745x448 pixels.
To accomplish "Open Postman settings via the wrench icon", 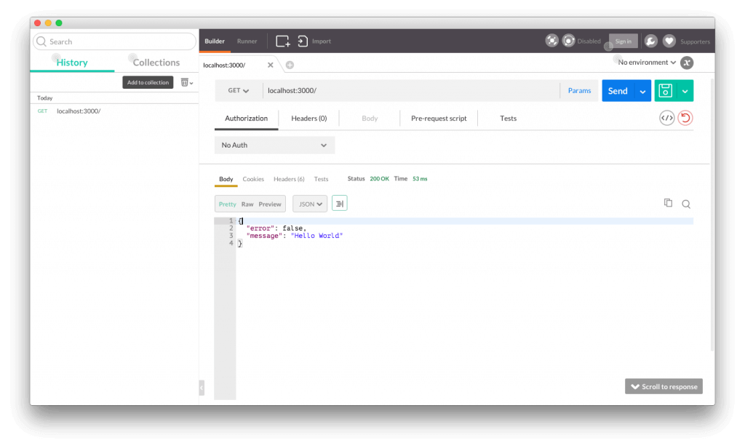I will tap(651, 41).
